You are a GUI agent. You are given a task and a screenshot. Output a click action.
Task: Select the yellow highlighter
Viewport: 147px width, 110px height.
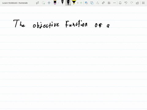[74, 2]
